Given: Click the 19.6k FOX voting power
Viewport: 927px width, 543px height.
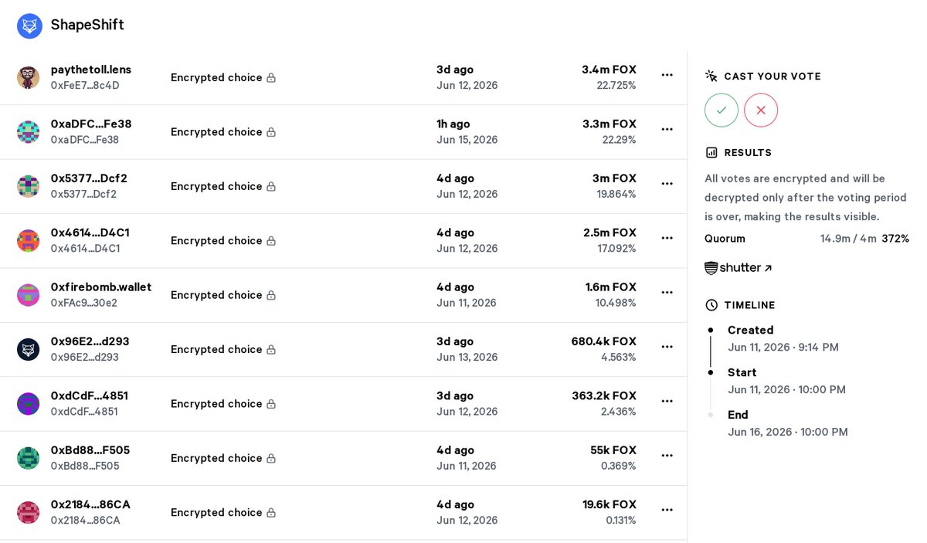Looking at the screenshot, I should pos(610,504).
